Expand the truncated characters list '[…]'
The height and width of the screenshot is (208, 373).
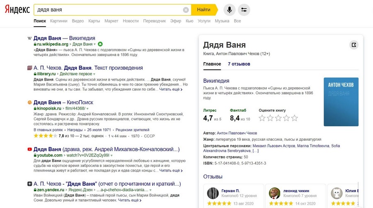(255, 151)
